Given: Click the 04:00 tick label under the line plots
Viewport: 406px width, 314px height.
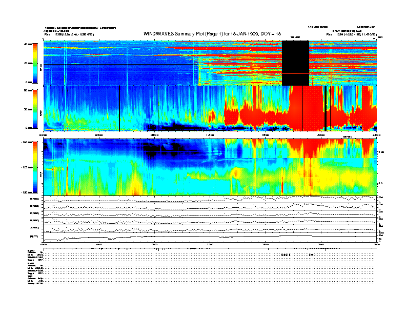Looking at the screenshot, I should pyautogui.click(x=99, y=244).
